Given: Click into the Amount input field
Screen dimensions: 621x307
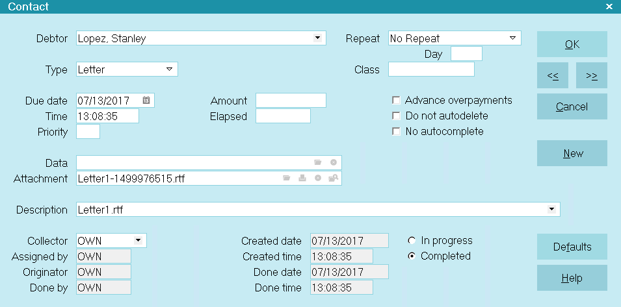Looking at the screenshot, I should (x=291, y=101).
